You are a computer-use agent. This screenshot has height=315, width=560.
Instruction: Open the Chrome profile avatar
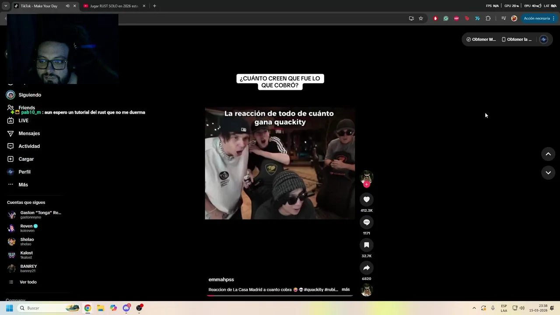point(514,18)
